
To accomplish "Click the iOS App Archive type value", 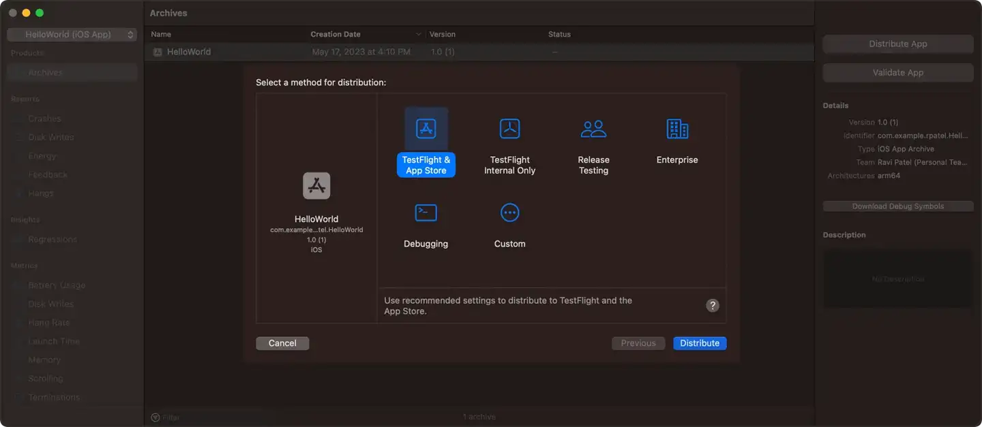I will click(906, 149).
